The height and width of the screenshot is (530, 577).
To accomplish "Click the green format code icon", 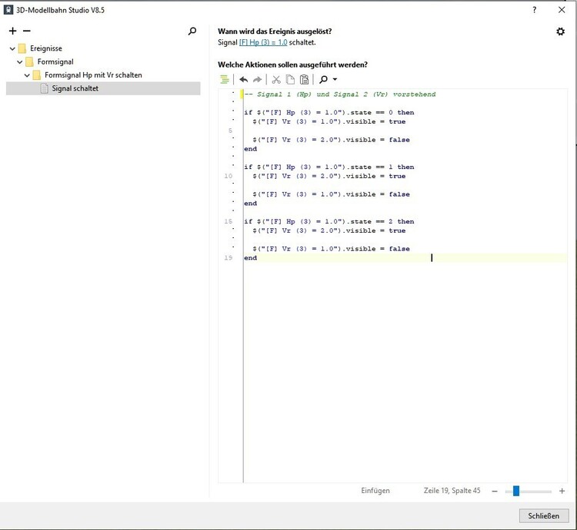I will 224,79.
